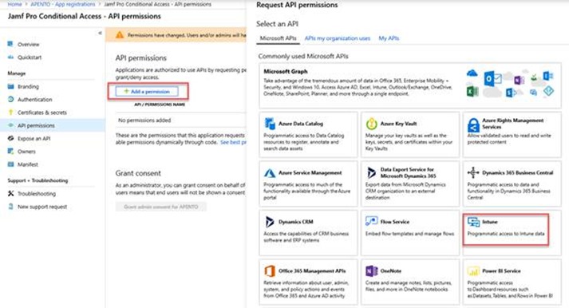Open Expose an API in sidebar
This screenshot has width=569, height=308.
coord(34,139)
